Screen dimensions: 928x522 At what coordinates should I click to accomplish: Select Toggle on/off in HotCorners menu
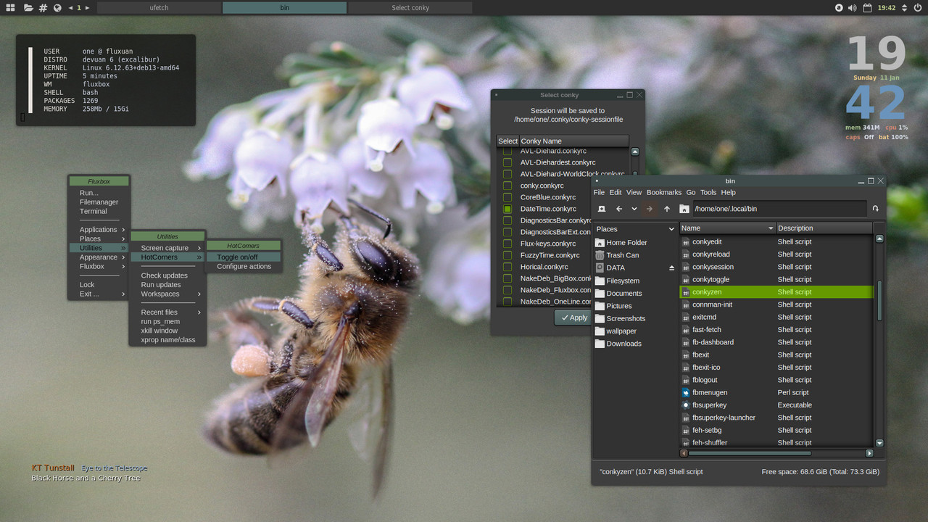pos(243,257)
